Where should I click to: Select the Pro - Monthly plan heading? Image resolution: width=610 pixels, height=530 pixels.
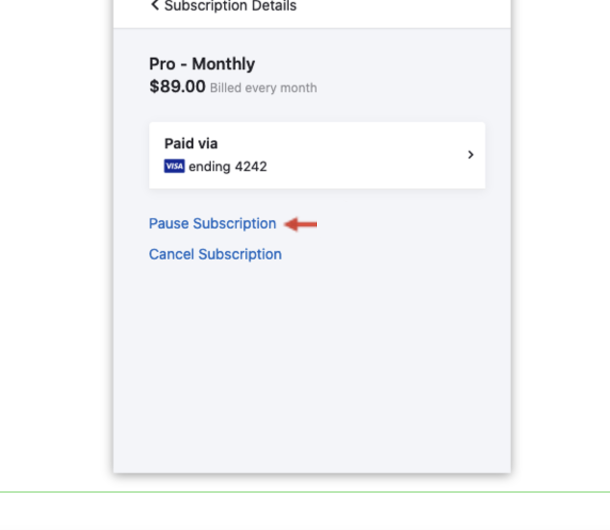coord(202,64)
